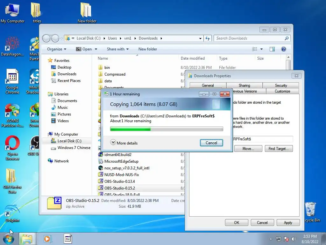Image resolution: width=326 pixels, height=245 pixels.
Task: Launch DataWagon shortcut on desktop
Action: coord(12,46)
